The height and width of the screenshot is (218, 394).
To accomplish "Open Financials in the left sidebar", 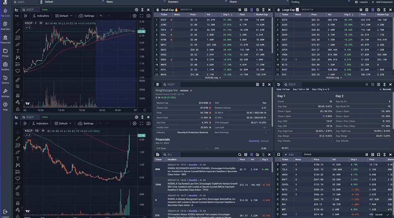I will (x=5, y=39).
